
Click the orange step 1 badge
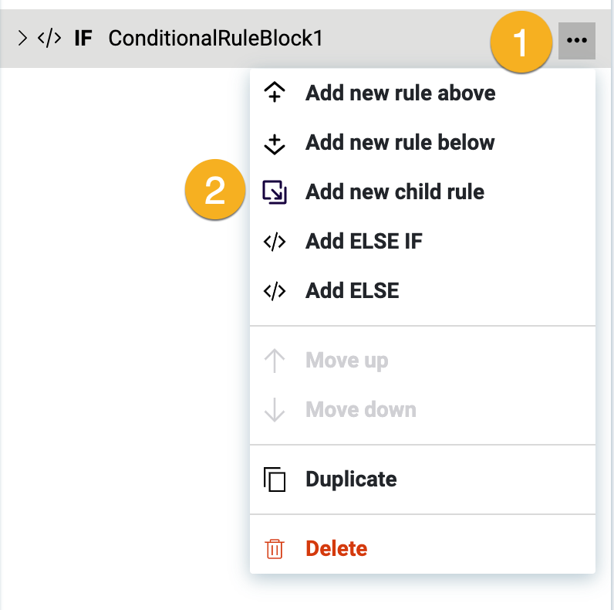tap(521, 42)
